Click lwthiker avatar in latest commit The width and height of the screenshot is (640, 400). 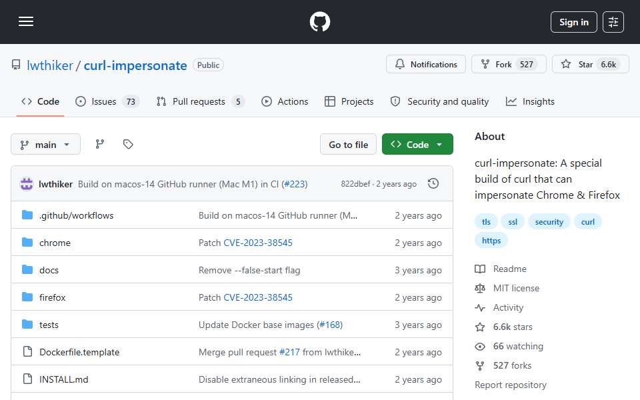27,184
